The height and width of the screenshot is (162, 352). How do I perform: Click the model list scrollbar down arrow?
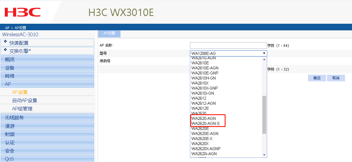[x=264, y=155]
